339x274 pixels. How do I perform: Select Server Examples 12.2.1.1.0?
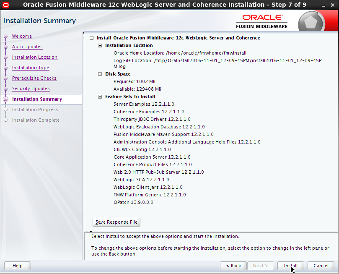pos(144,104)
